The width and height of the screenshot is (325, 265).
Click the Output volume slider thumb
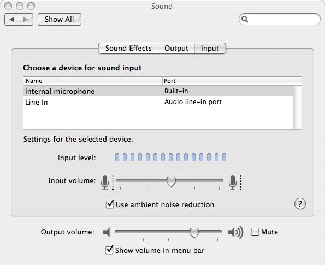pyautogui.click(x=194, y=233)
